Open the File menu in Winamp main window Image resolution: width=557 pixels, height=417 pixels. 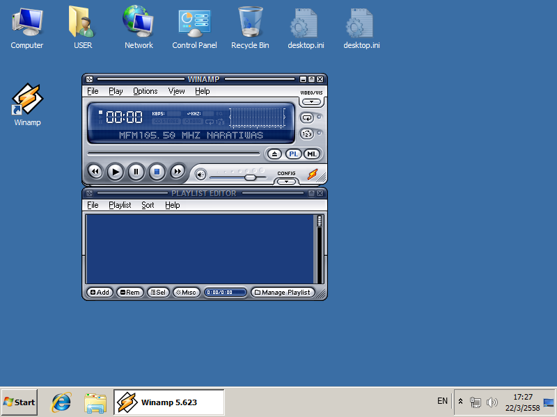[x=93, y=91]
